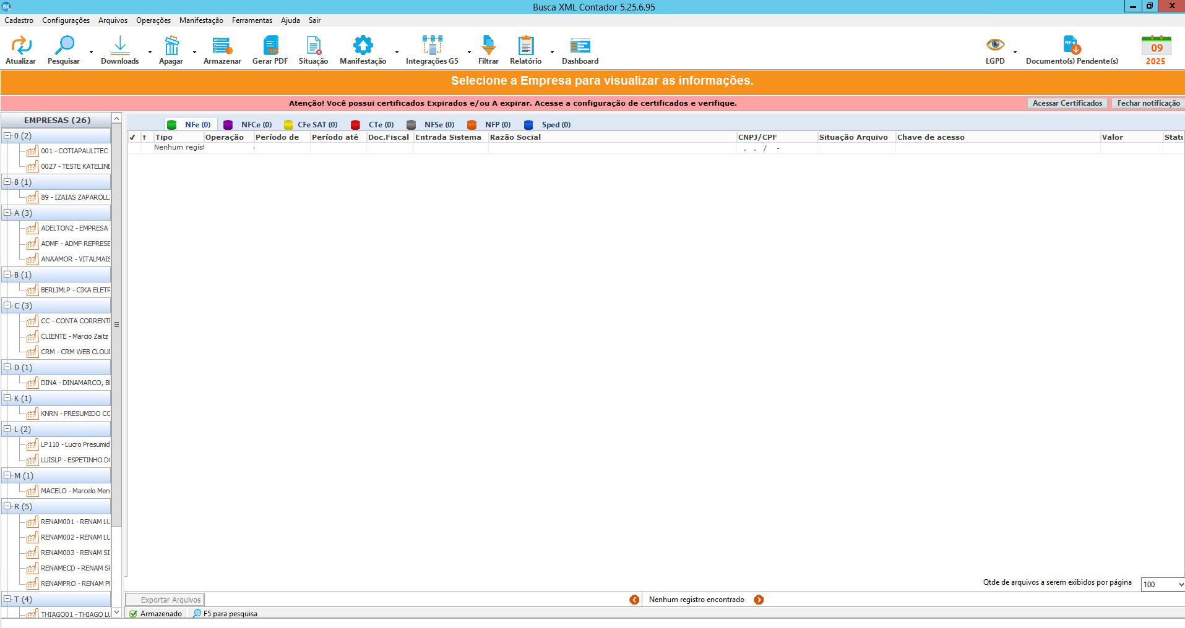
Task: Click the Manifestação toolbar icon
Action: (363, 45)
